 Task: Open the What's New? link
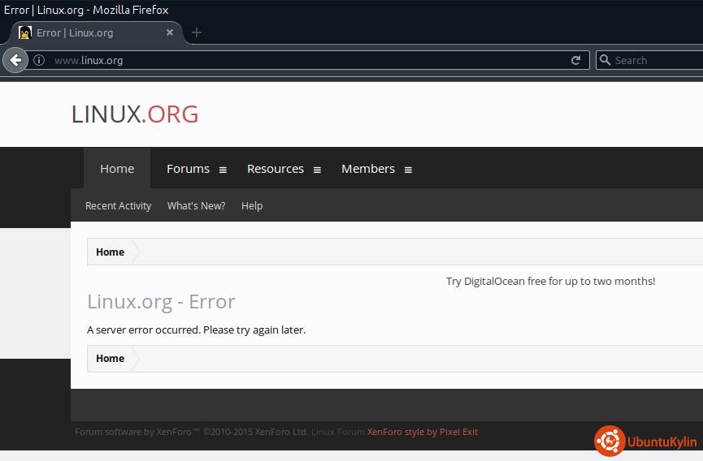[196, 206]
